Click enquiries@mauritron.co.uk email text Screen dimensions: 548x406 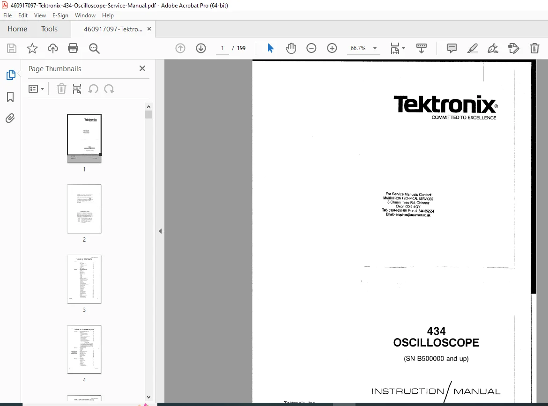click(413, 215)
